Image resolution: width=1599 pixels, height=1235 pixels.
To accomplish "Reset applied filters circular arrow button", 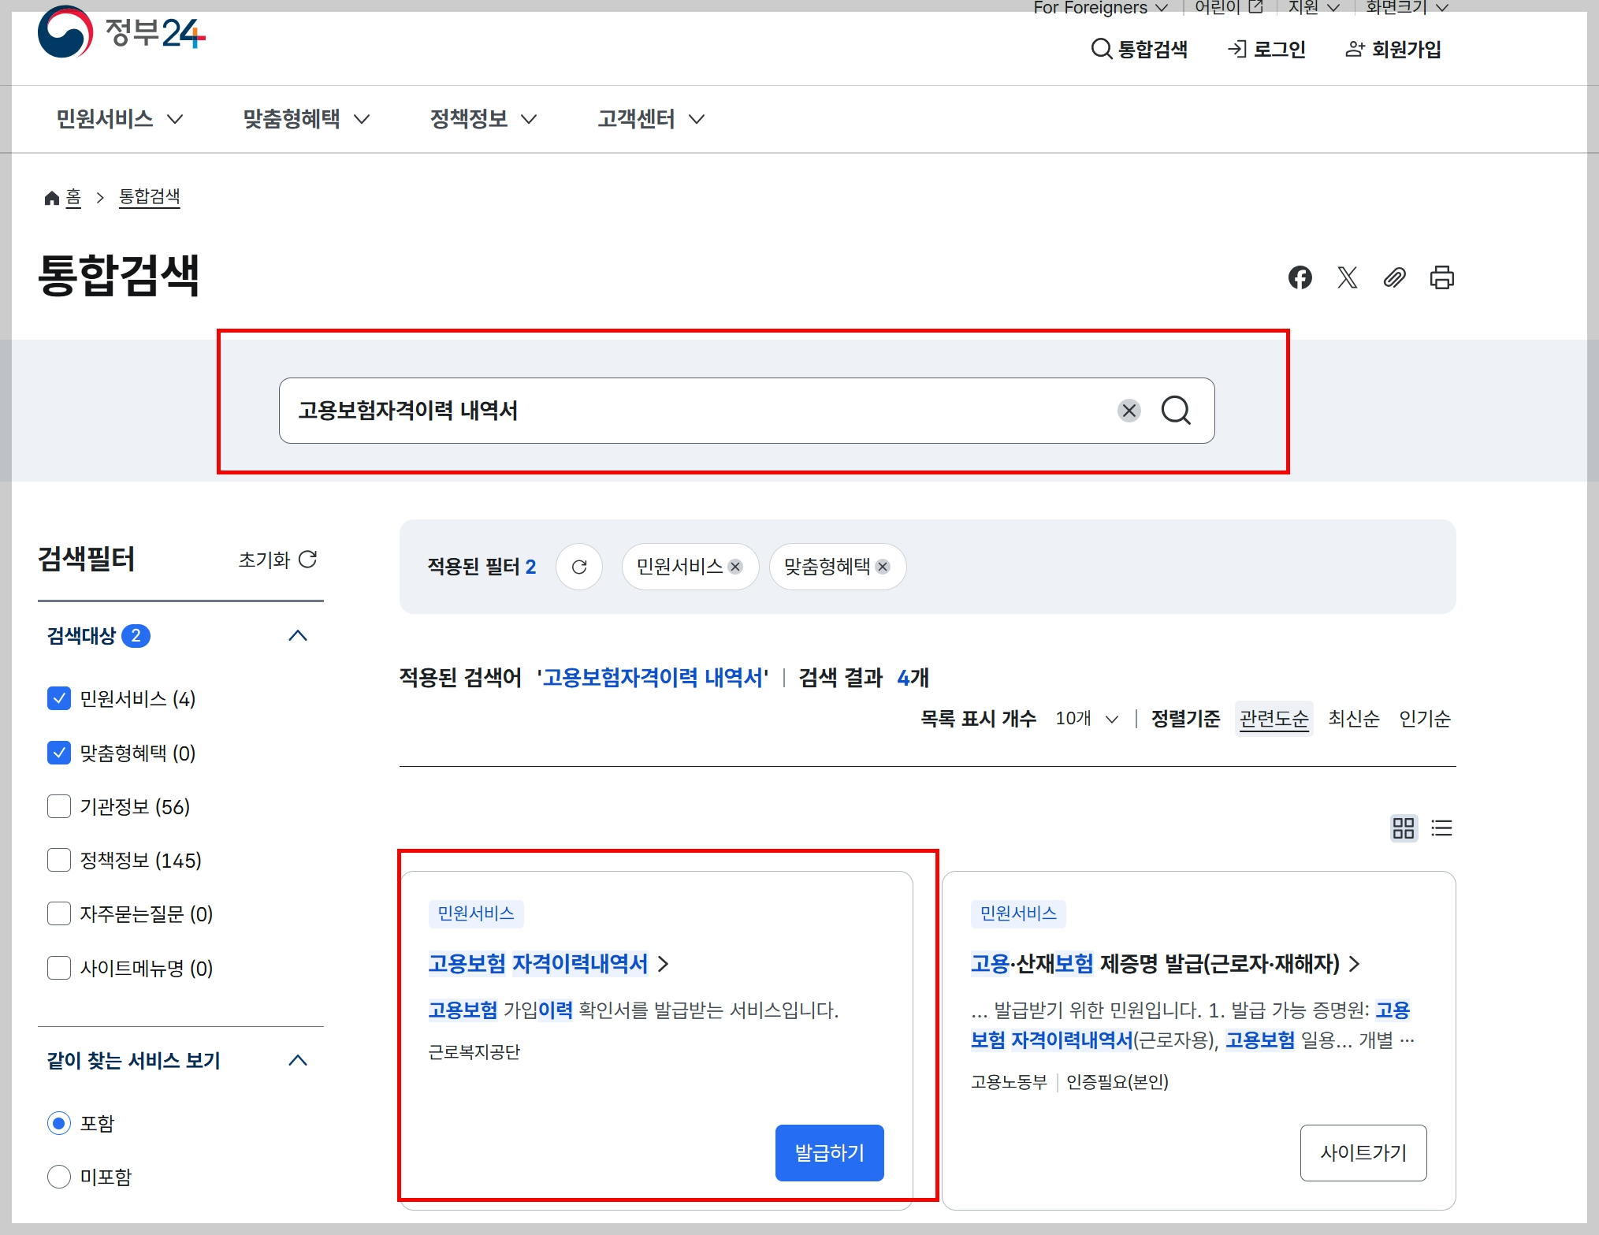I will click(x=579, y=567).
